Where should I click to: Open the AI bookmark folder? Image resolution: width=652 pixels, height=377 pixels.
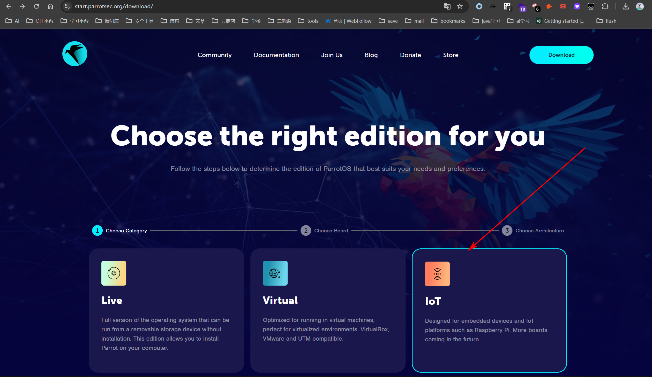click(x=12, y=21)
